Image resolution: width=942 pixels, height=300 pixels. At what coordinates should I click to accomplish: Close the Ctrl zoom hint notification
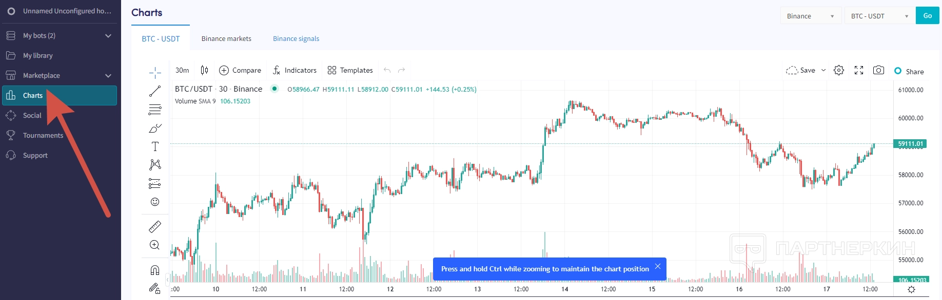pyautogui.click(x=658, y=266)
